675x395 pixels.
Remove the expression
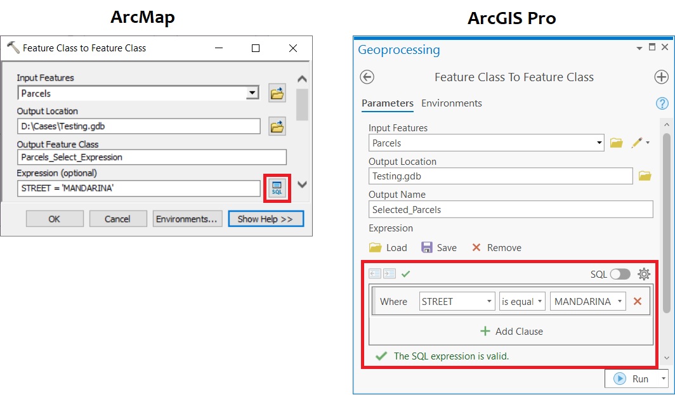tap(496, 247)
